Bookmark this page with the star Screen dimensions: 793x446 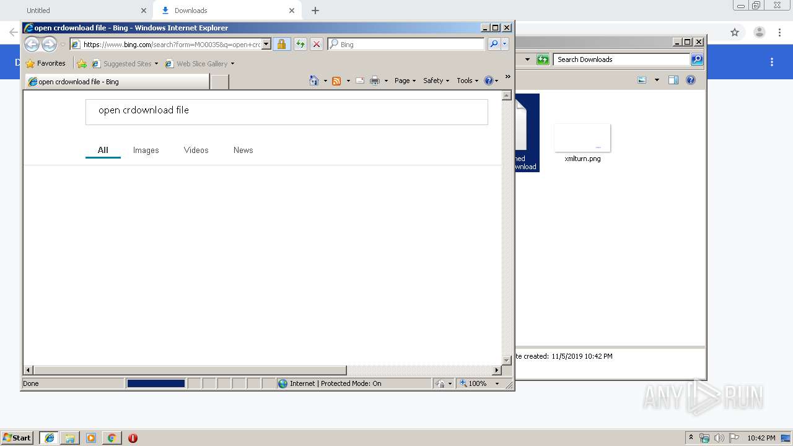pyautogui.click(x=735, y=32)
